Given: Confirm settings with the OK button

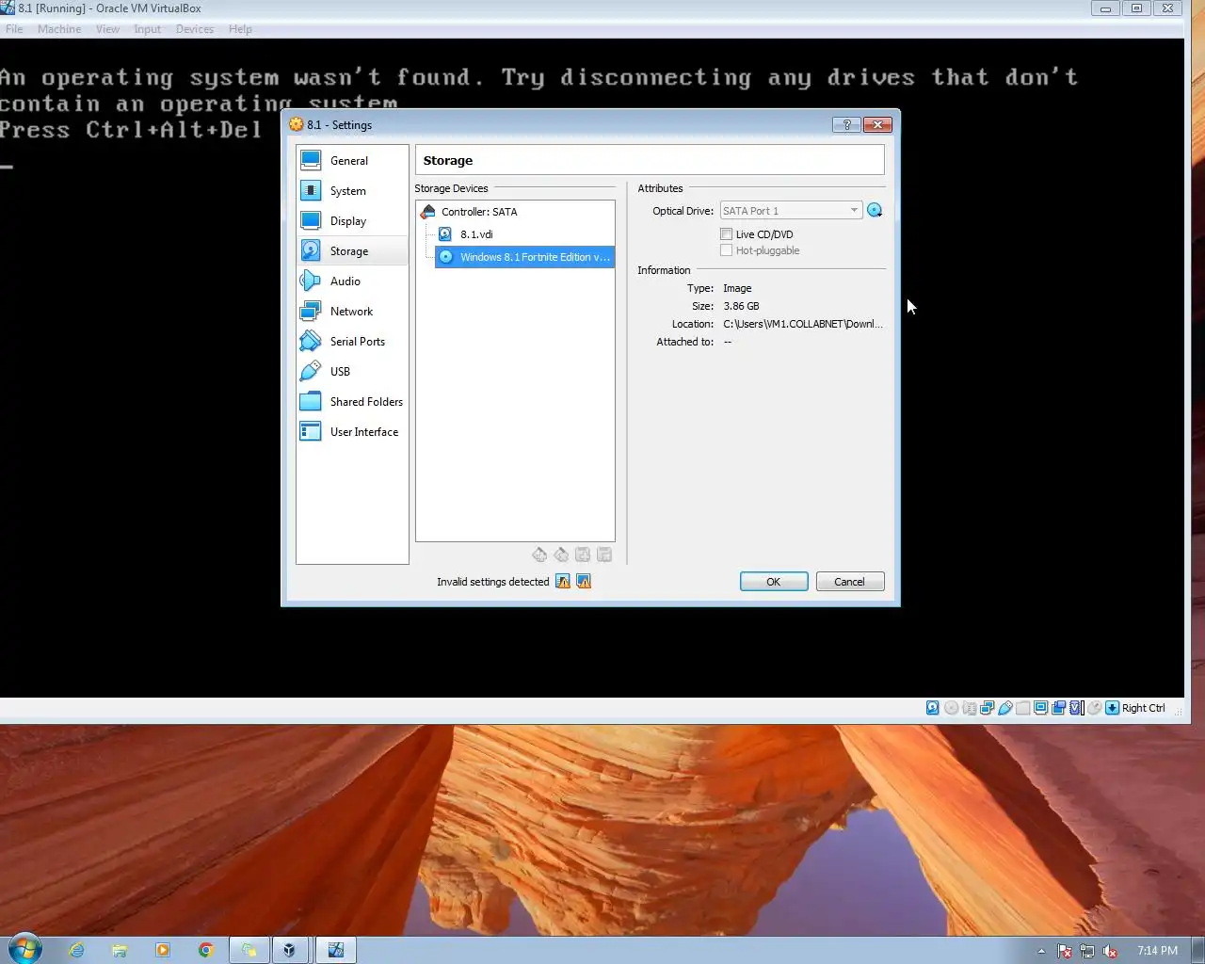Looking at the screenshot, I should 774,582.
